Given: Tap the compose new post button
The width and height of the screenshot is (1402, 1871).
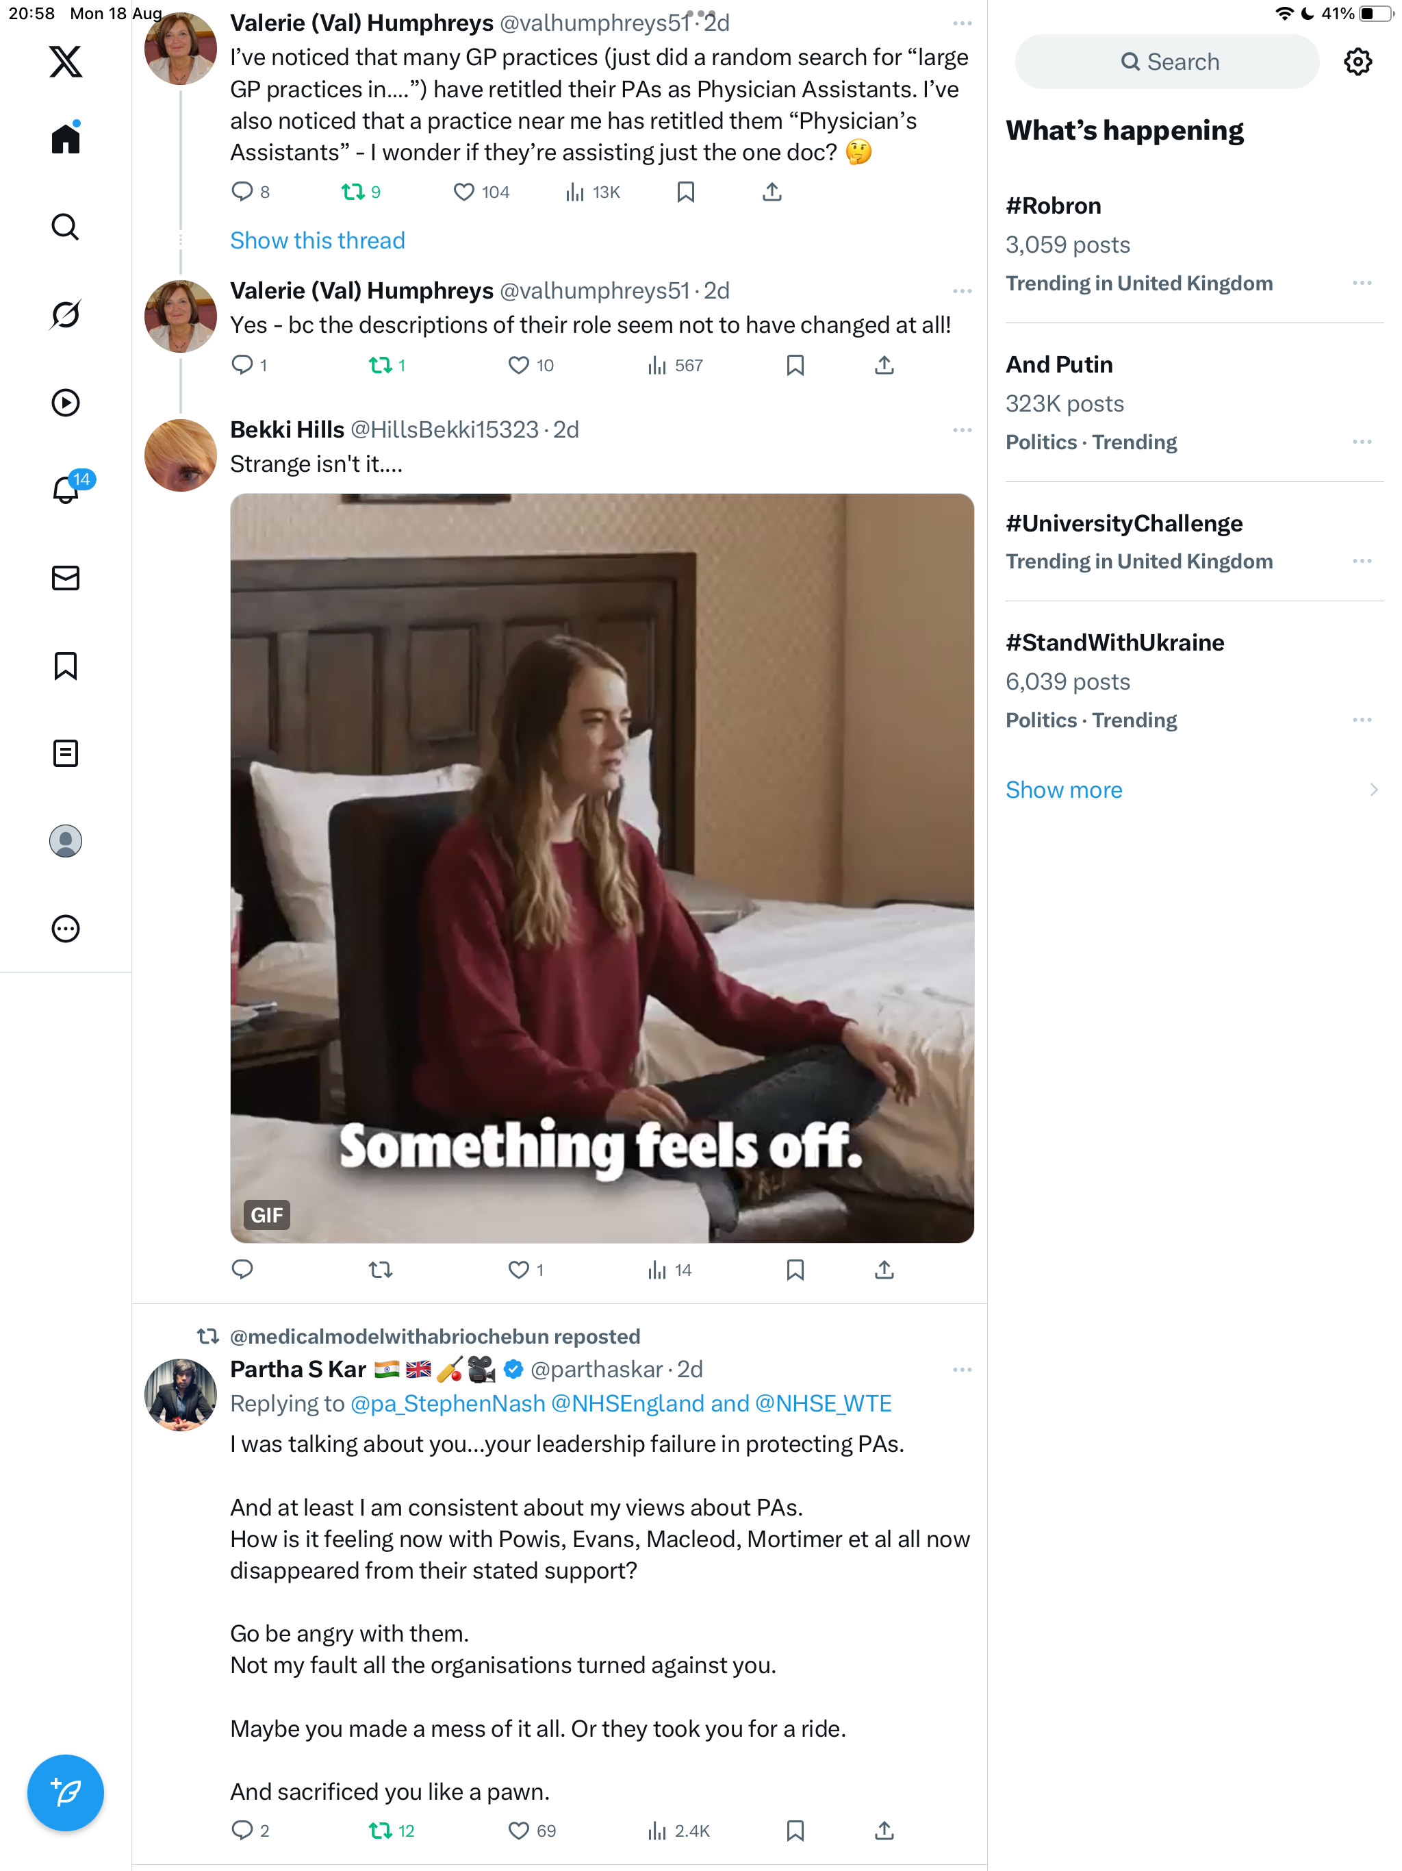Looking at the screenshot, I should (65, 1792).
